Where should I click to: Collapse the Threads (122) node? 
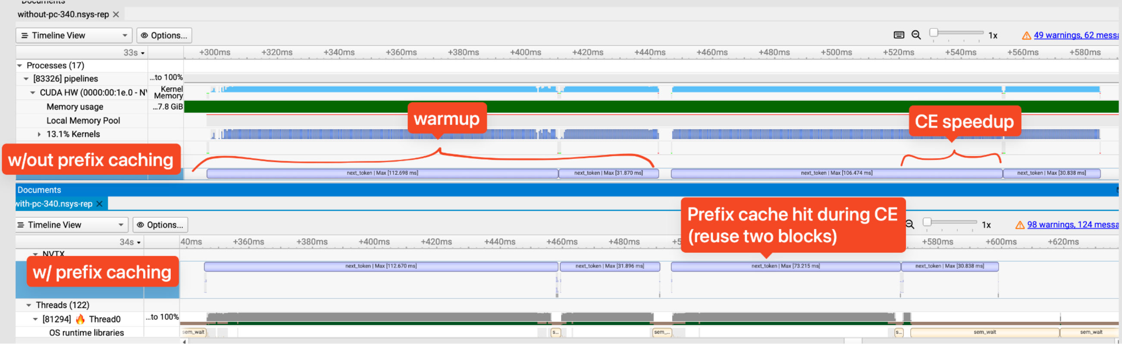pyautogui.click(x=29, y=306)
